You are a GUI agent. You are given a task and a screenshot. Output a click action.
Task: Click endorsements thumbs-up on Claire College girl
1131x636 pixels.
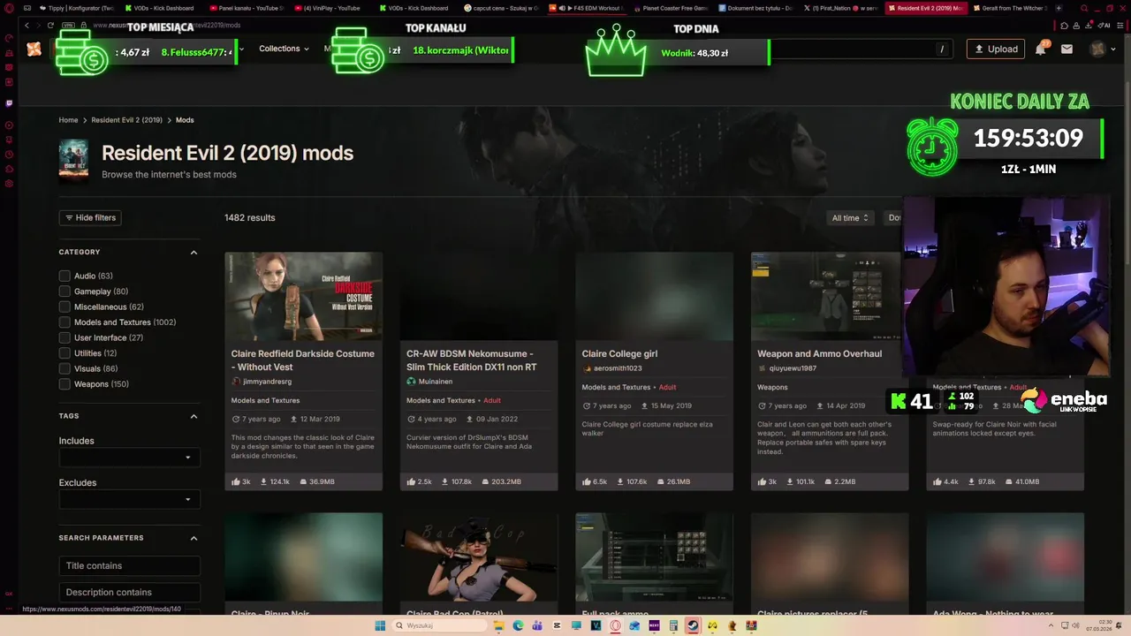pos(588,482)
